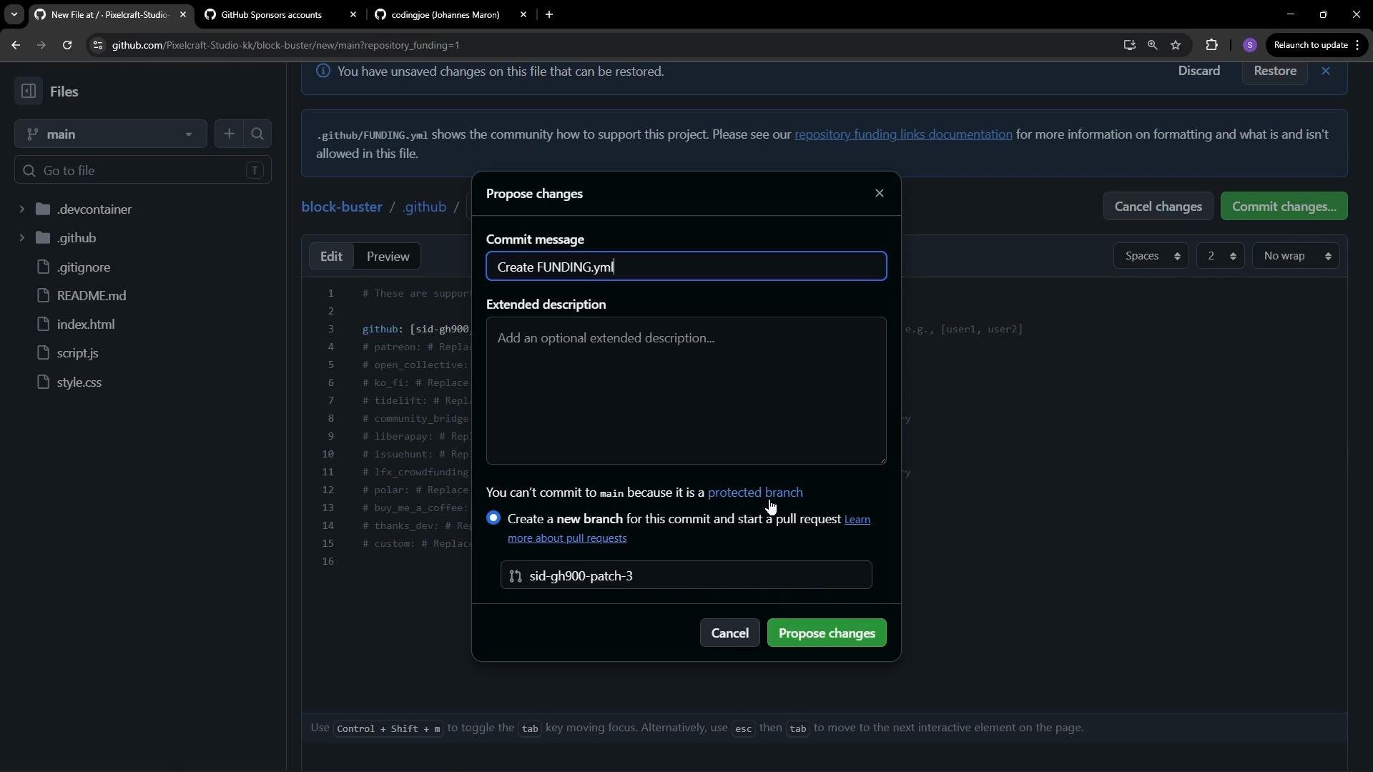1373x772 pixels.
Task: Open repository funding links documentation
Action: pyautogui.click(x=903, y=134)
